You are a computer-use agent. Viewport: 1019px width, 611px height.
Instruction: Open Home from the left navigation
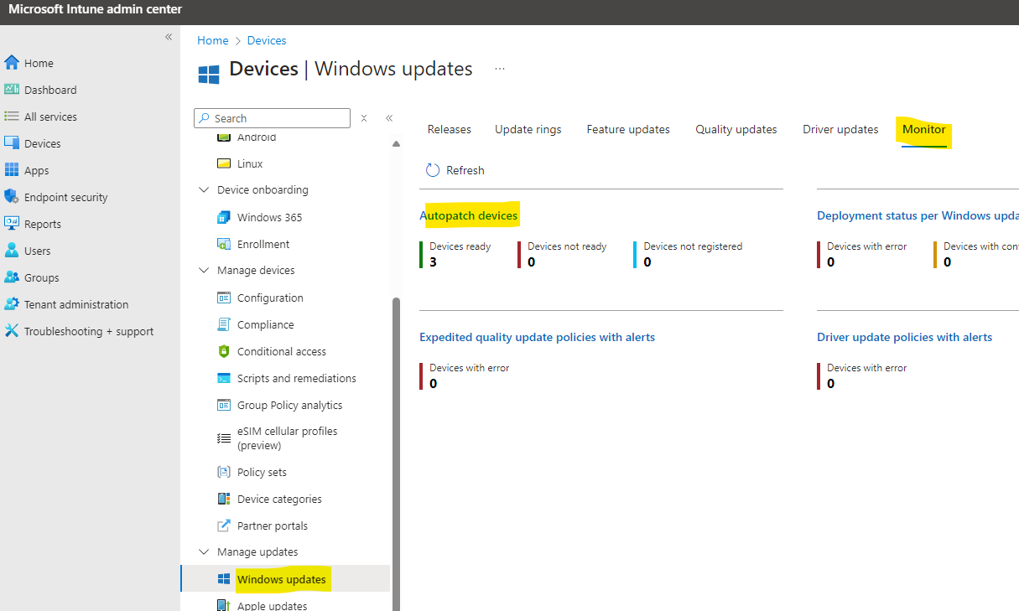[x=39, y=63]
